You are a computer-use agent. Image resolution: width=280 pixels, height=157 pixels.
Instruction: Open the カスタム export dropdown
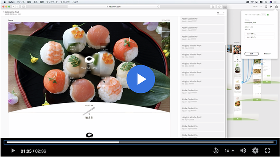(247, 29)
